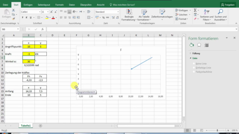
Task: Close the Form formatieren pane
Action: coord(235,38)
